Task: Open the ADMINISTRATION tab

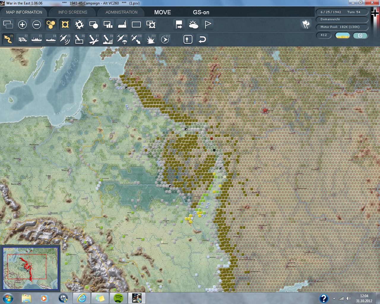Action: 121,12
